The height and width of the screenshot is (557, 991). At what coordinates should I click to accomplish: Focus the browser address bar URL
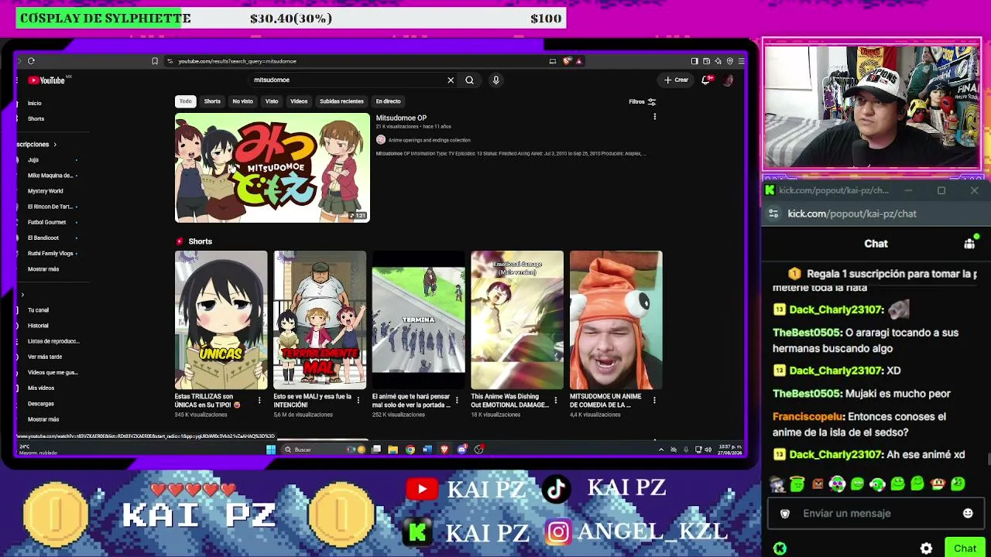click(x=237, y=61)
